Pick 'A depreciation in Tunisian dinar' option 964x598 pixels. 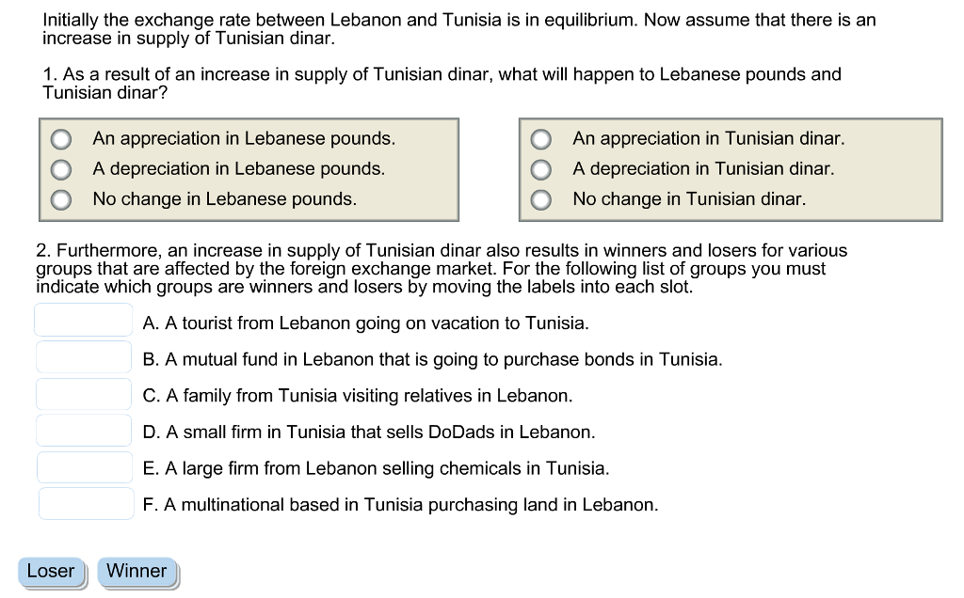click(541, 169)
